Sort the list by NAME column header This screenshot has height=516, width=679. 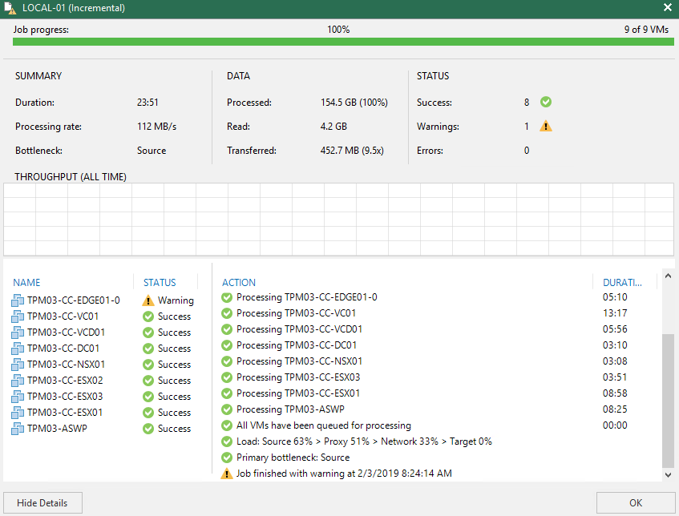[x=26, y=282]
